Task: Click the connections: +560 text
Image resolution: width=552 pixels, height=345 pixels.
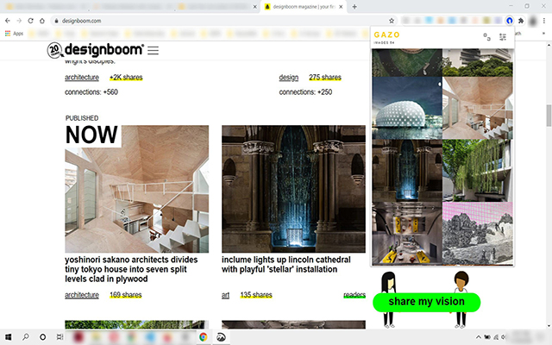Action: [x=91, y=92]
